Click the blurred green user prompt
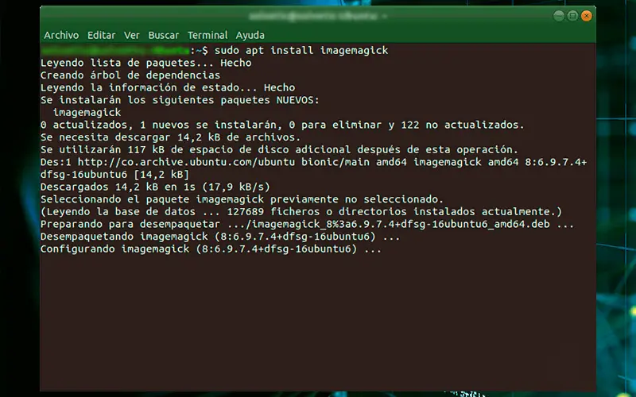The width and height of the screenshot is (636, 397). [114, 51]
